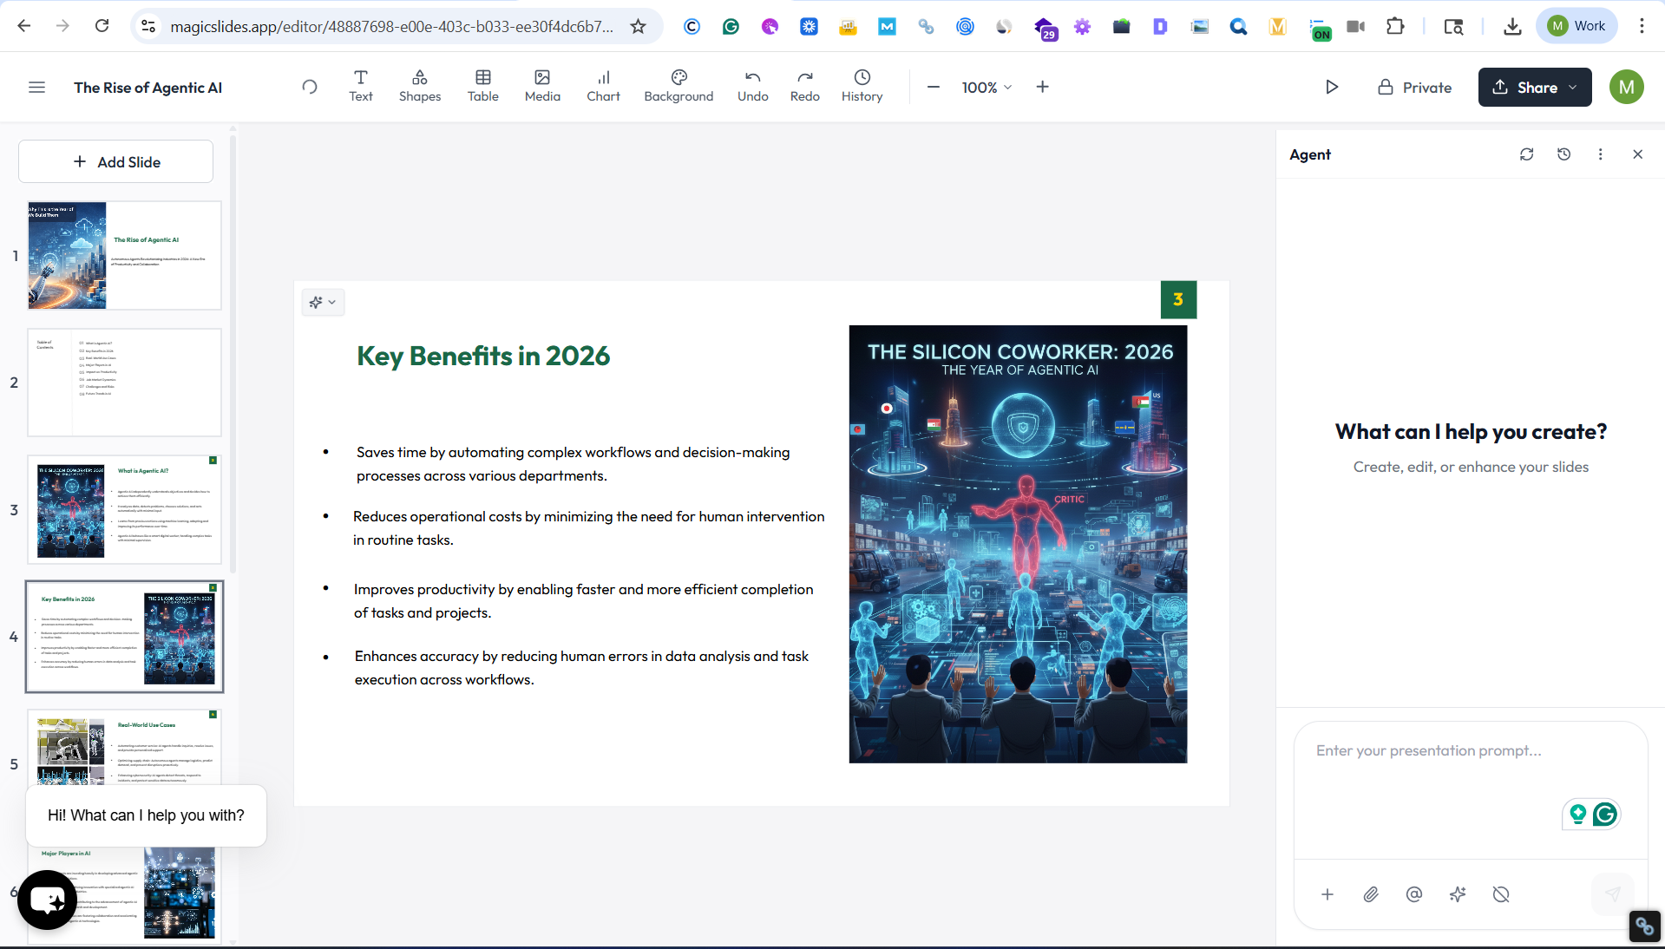This screenshot has width=1665, height=949.
Task: Expand the slide AI sparkle dropdown
Action: click(x=323, y=303)
